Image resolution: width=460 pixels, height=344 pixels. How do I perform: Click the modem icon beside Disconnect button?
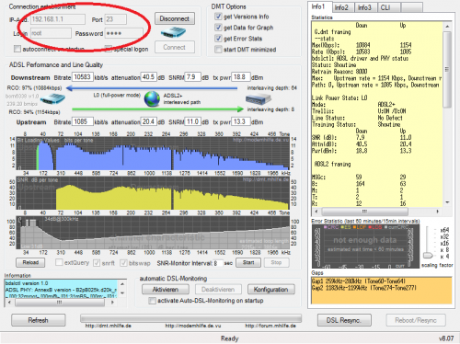[173, 32]
